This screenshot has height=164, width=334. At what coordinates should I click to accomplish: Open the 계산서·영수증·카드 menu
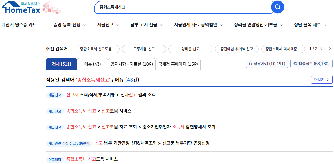click(19, 25)
